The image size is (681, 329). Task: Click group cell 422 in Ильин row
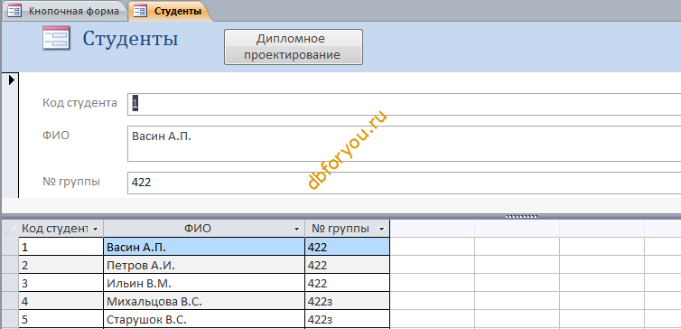[x=347, y=284]
